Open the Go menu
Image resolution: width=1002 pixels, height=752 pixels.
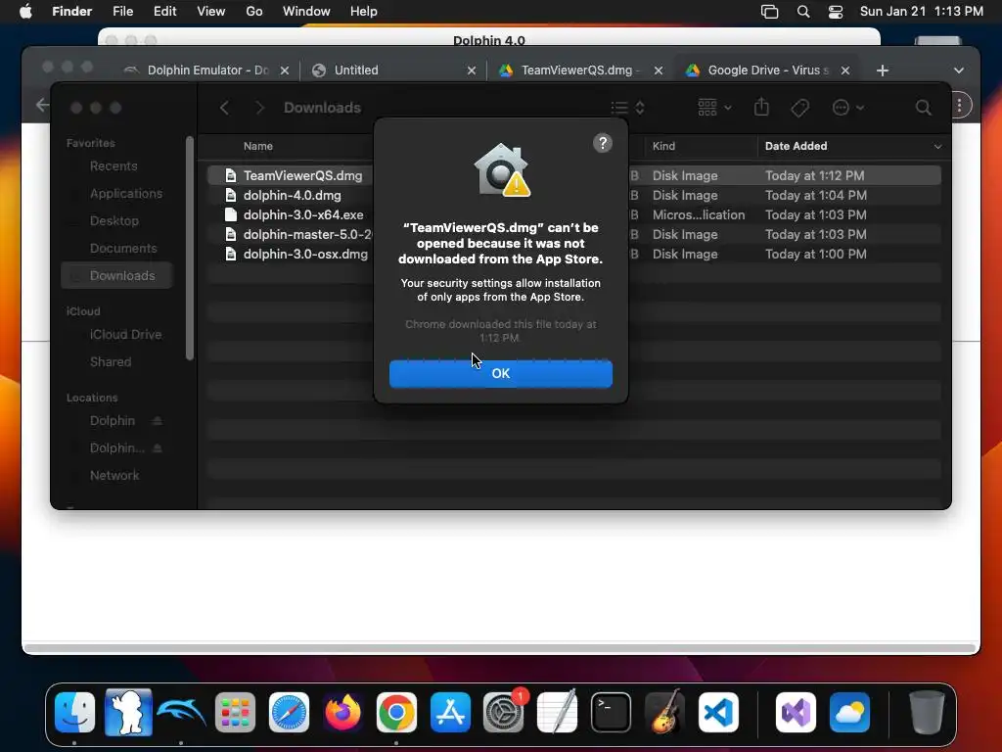pos(254,12)
